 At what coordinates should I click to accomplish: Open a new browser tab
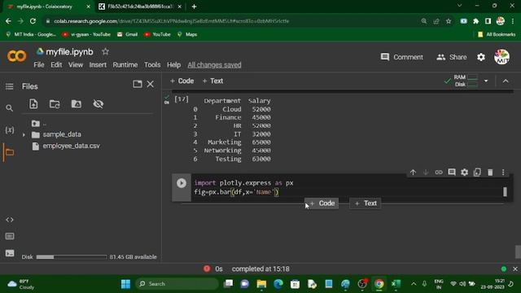point(194,7)
